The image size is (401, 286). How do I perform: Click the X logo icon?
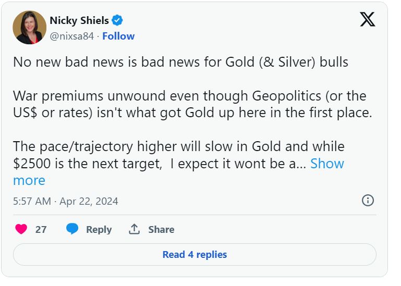click(368, 19)
